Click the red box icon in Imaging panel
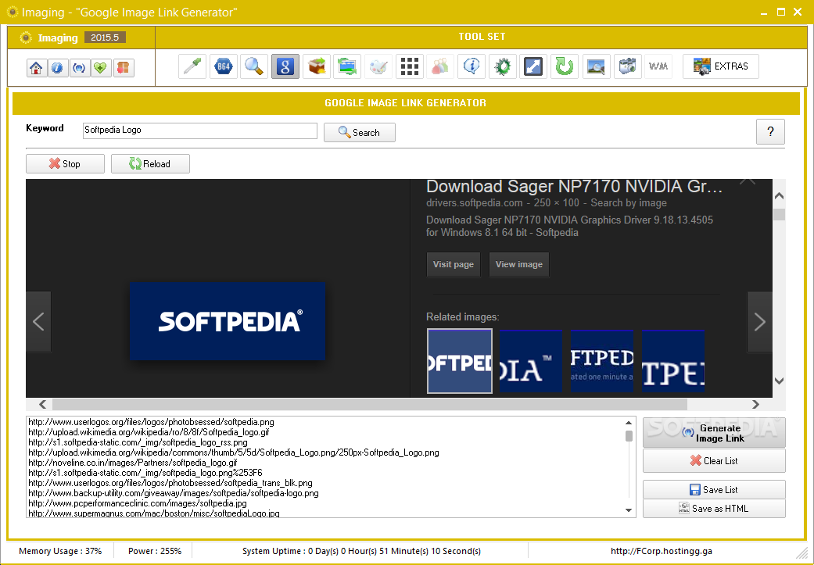 pyautogui.click(x=124, y=68)
